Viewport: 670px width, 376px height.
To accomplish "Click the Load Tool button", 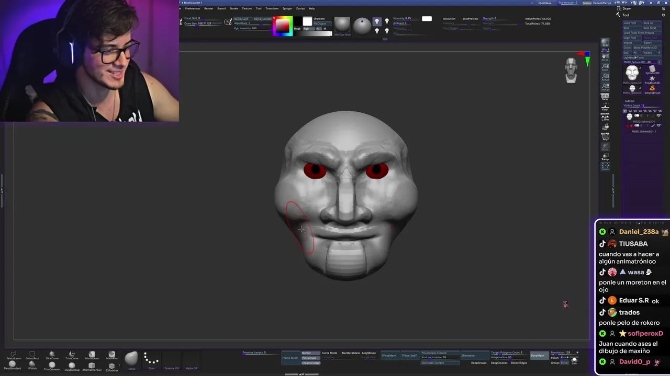I will [632, 23].
